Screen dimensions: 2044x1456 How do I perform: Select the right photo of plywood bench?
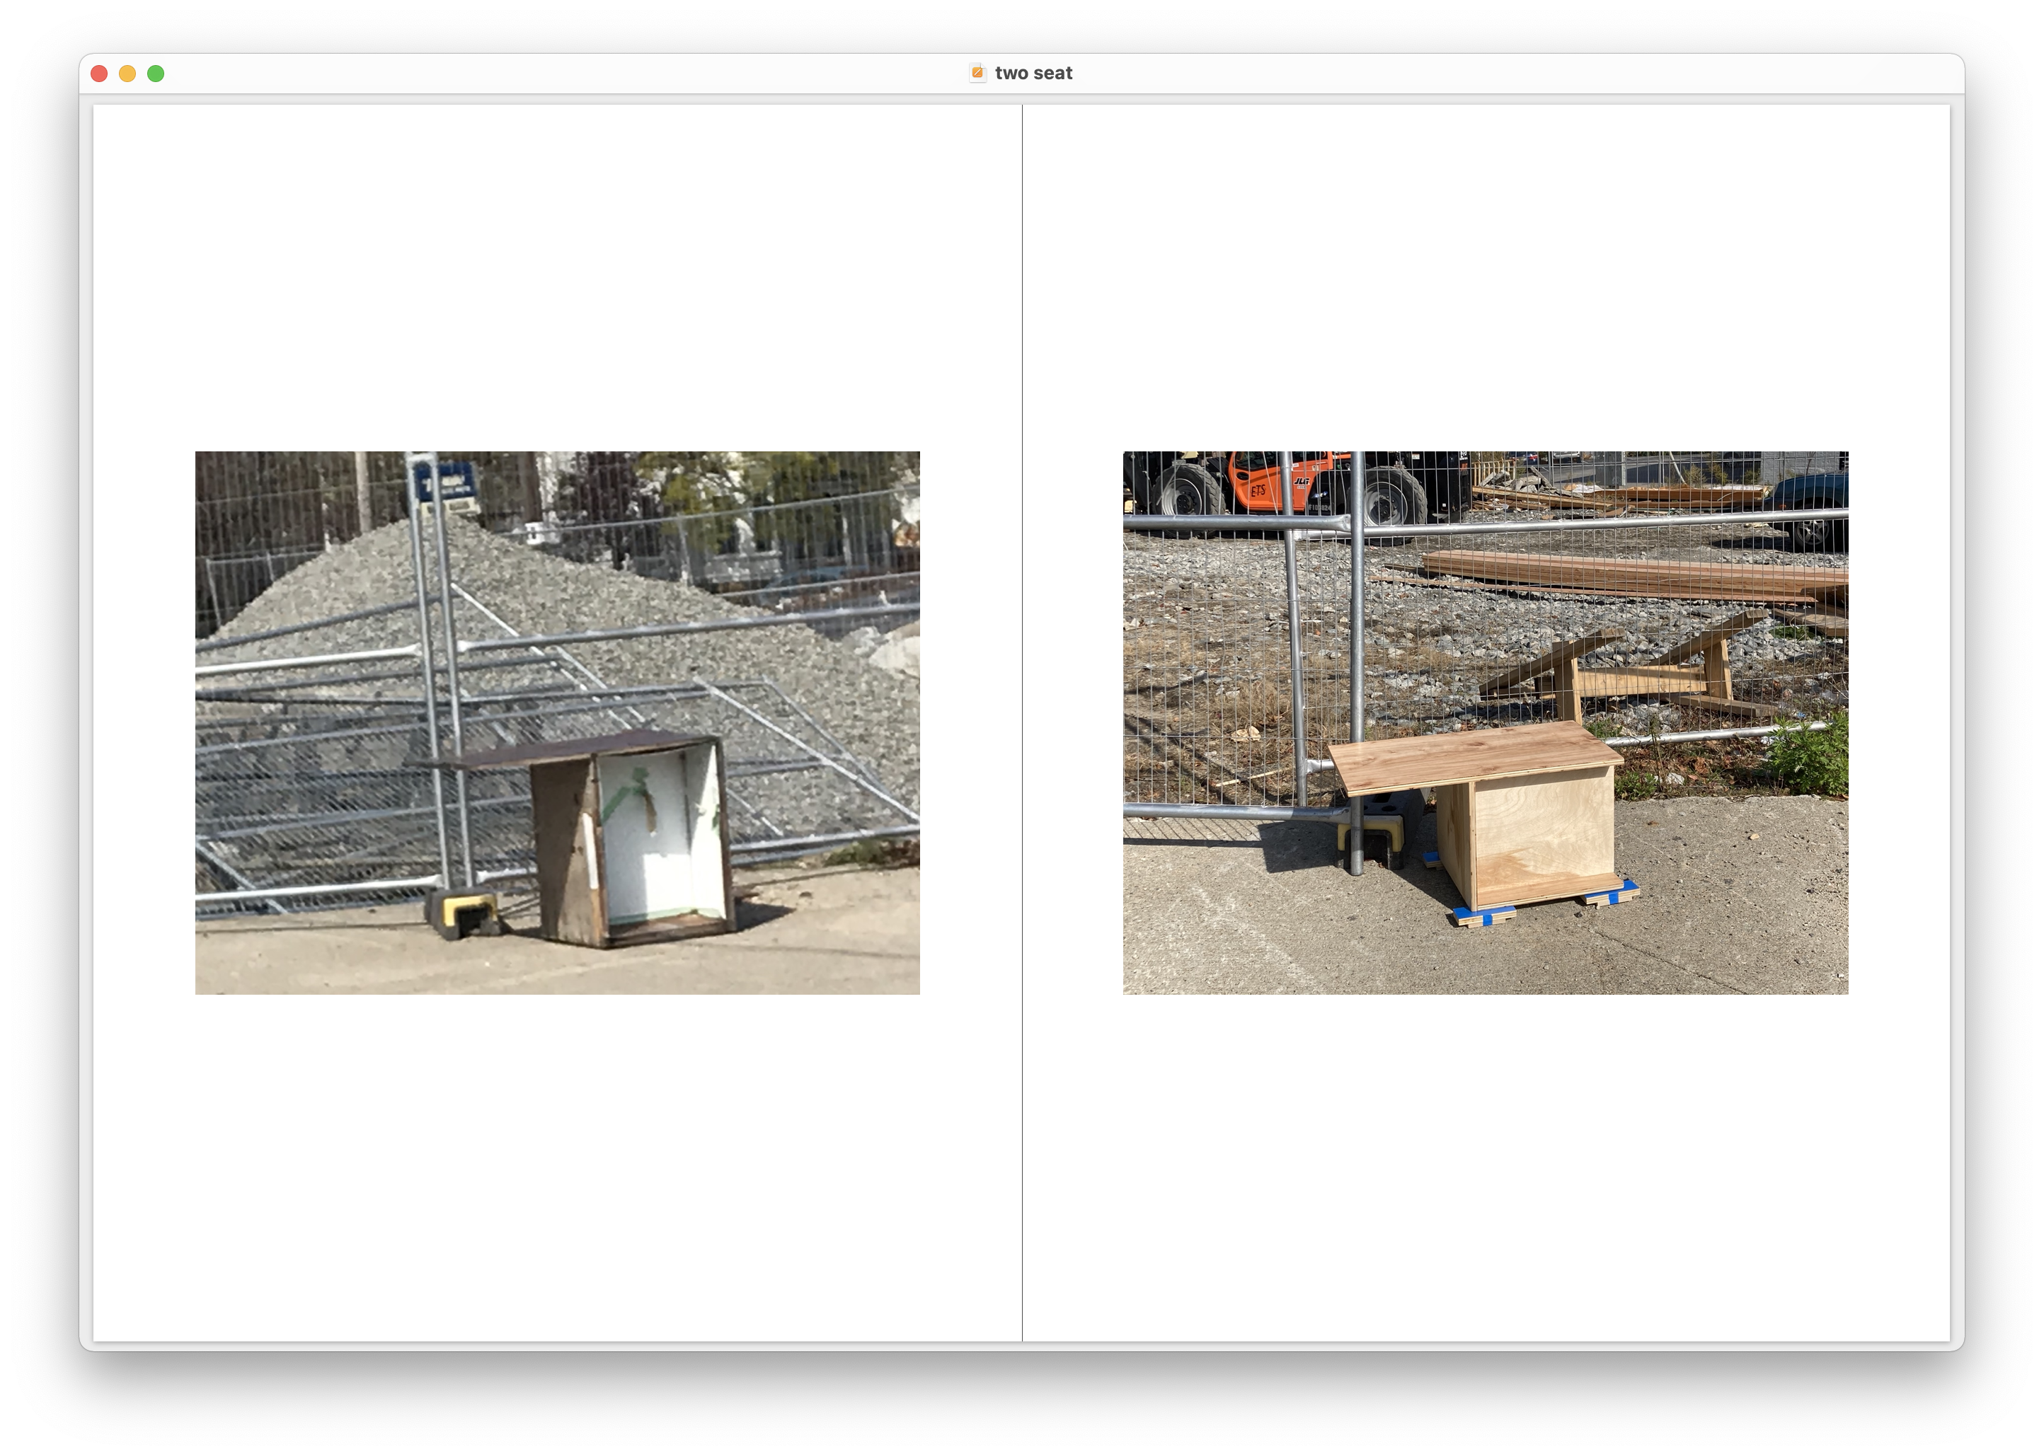[x=1486, y=722]
